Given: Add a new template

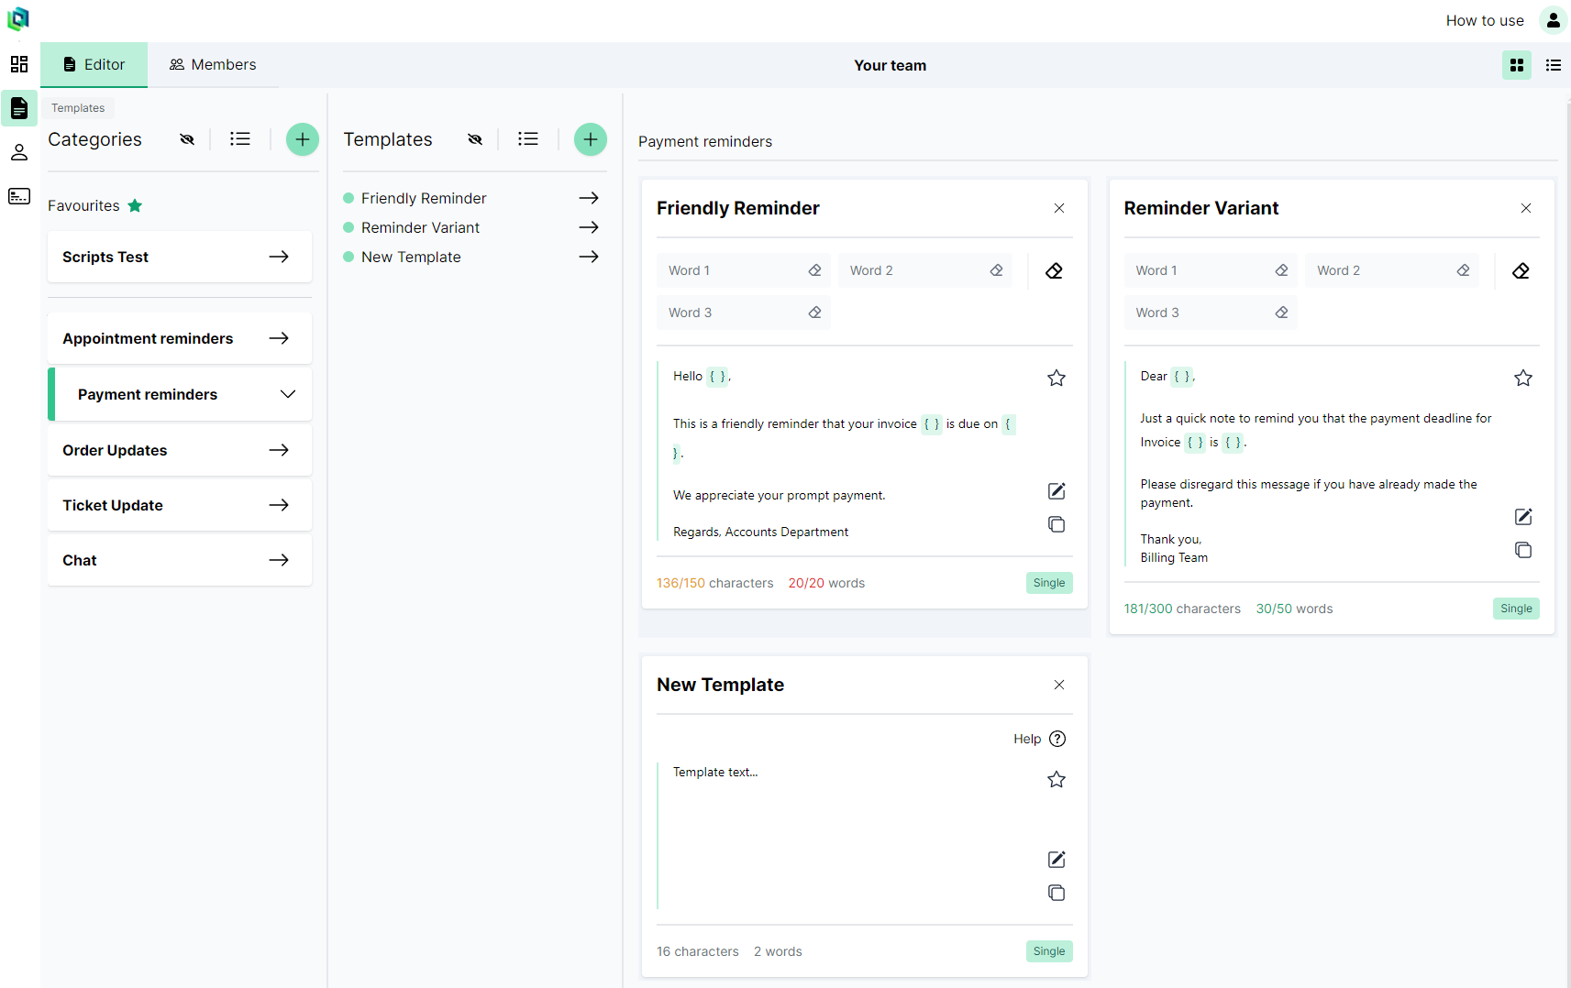Looking at the screenshot, I should click(591, 139).
